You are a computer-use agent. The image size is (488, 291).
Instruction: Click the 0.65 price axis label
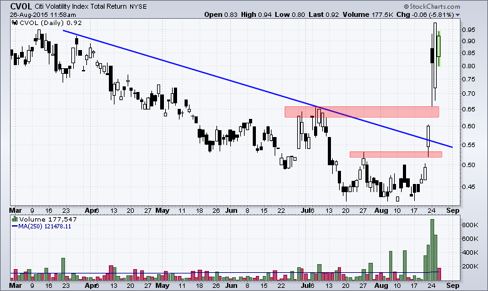pos(469,110)
